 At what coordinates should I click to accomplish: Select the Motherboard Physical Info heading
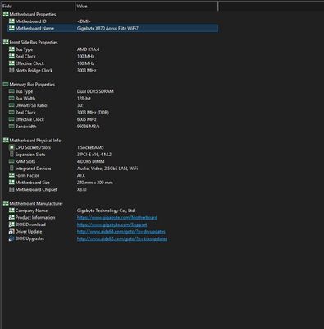click(x=35, y=141)
